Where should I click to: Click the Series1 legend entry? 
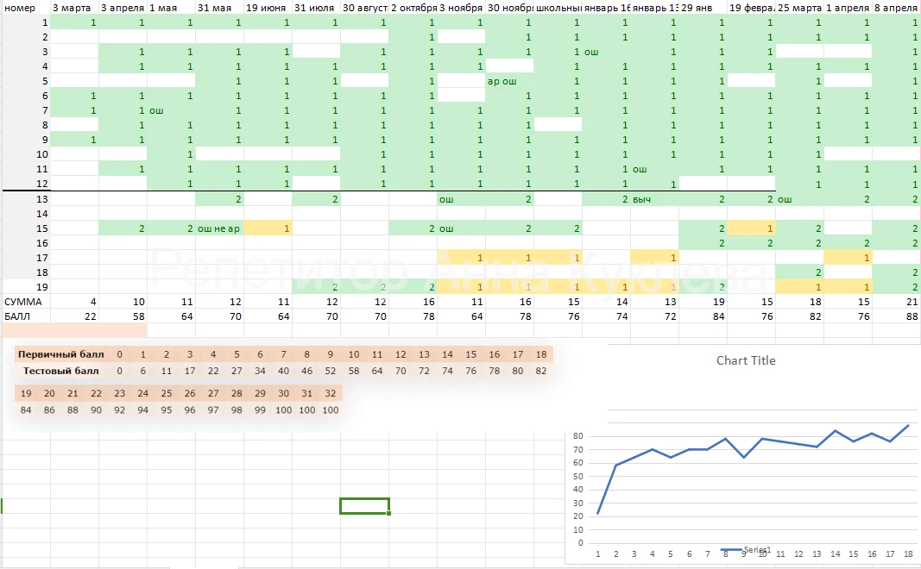point(746,549)
